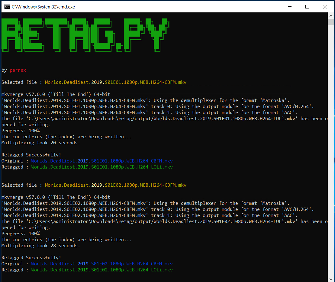
Task: Click the blue original S01E02 CBFM filename
Action: point(102,264)
